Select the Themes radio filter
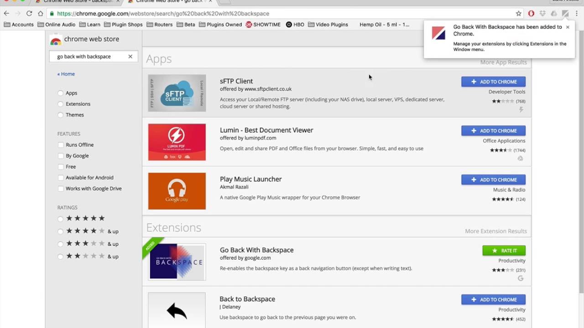584x328 pixels. tap(60, 115)
